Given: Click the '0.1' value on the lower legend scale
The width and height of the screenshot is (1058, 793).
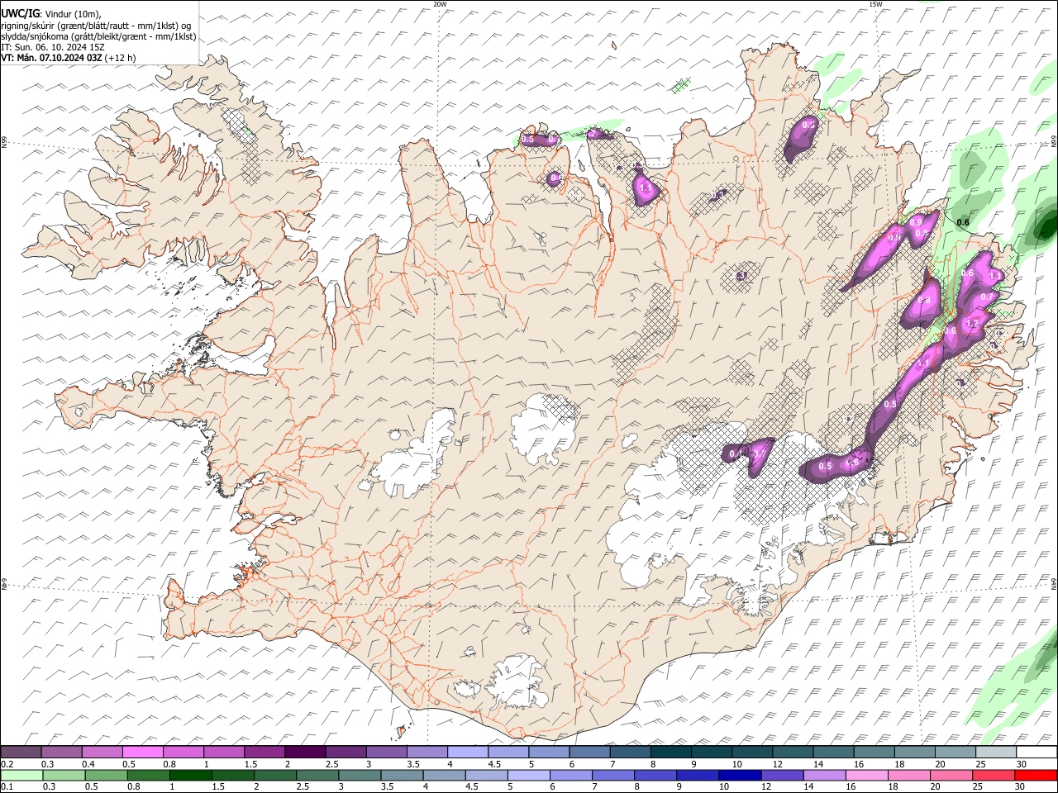Looking at the screenshot, I should pos(7,787).
